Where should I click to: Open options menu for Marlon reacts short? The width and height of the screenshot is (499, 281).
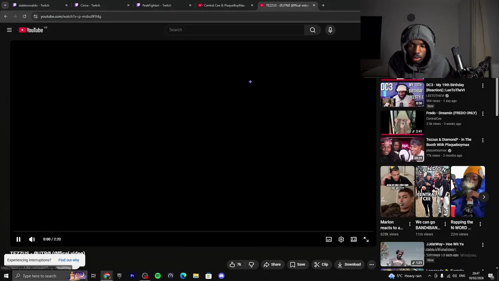[x=409, y=224]
